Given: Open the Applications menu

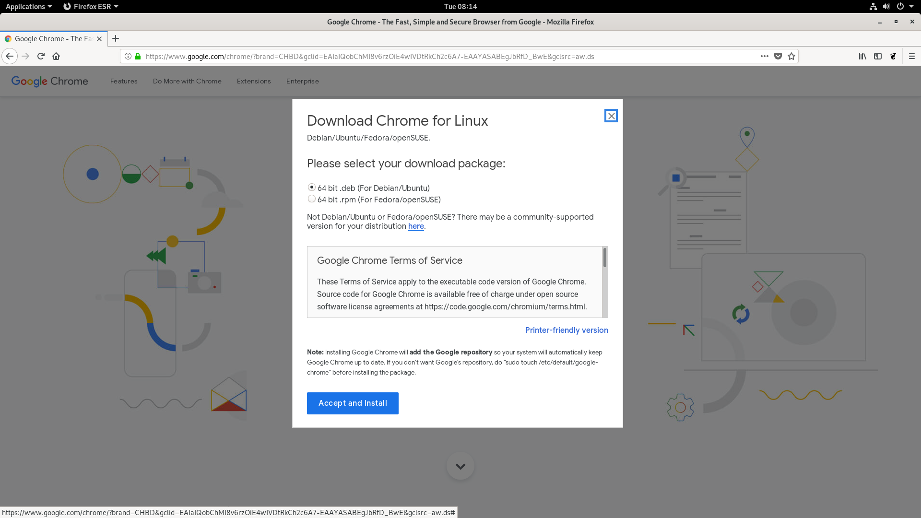Looking at the screenshot, I should click(28, 6).
